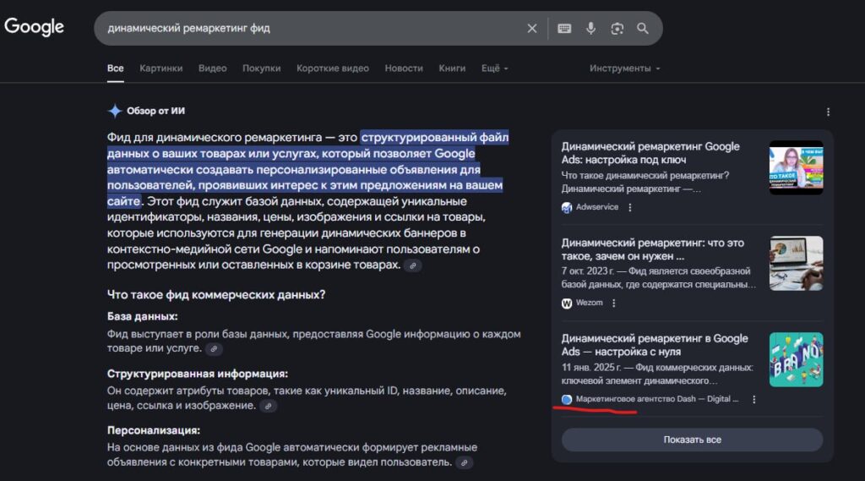Submit search with magnifier icon
The height and width of the screenshot is (481, 865).
[643, 28]
